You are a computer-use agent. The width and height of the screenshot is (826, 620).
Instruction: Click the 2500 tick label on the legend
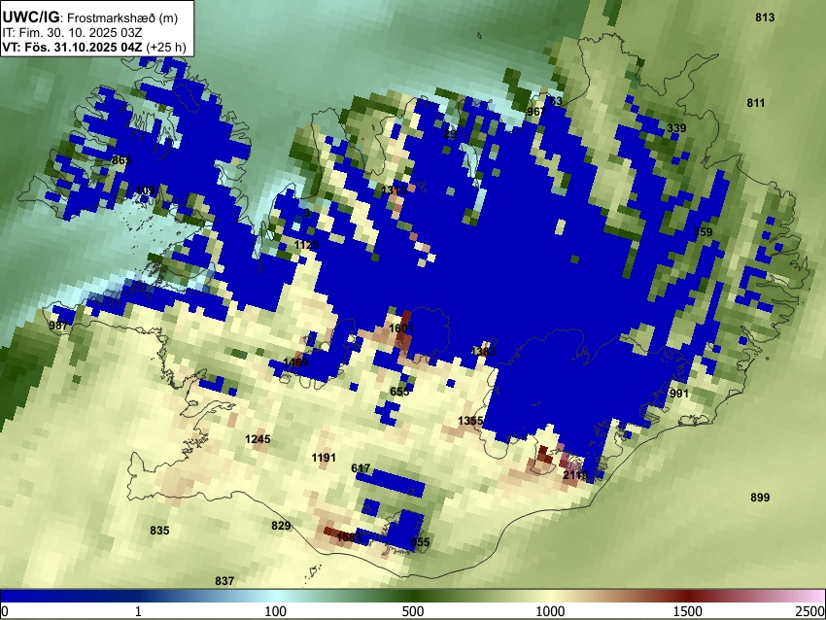[x=810, y=611]
